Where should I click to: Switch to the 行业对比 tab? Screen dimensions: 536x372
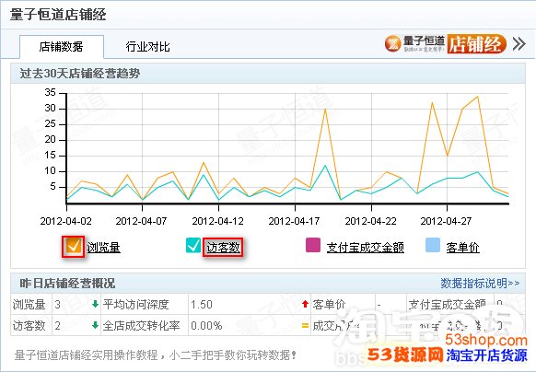point(147,46)
